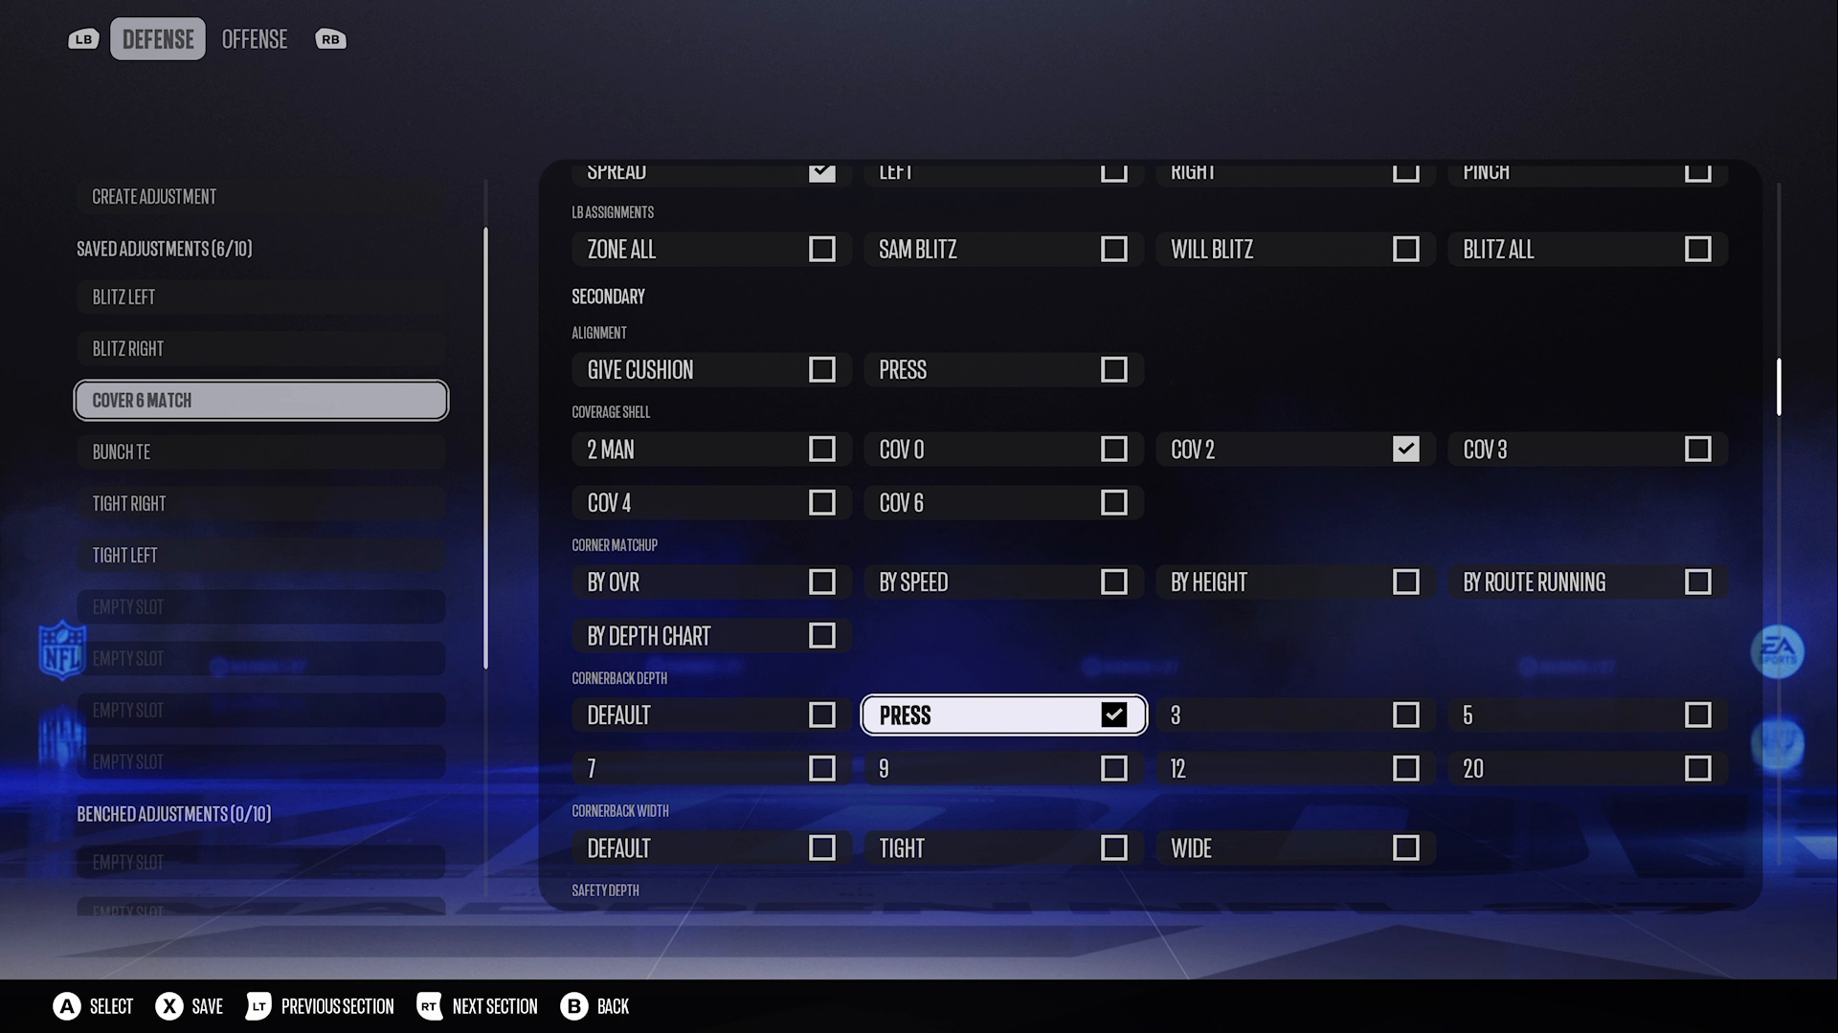Click the X button Save icon
This screenshot has height=1033, width=1838.
pyautogui.click(x=169, y=1006)
